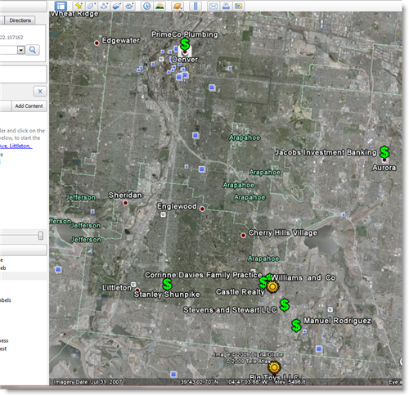The width and height of the screenshot is (409, 396).
Task: Start the Record a Tour tool
Action: (x=129, y=6)
